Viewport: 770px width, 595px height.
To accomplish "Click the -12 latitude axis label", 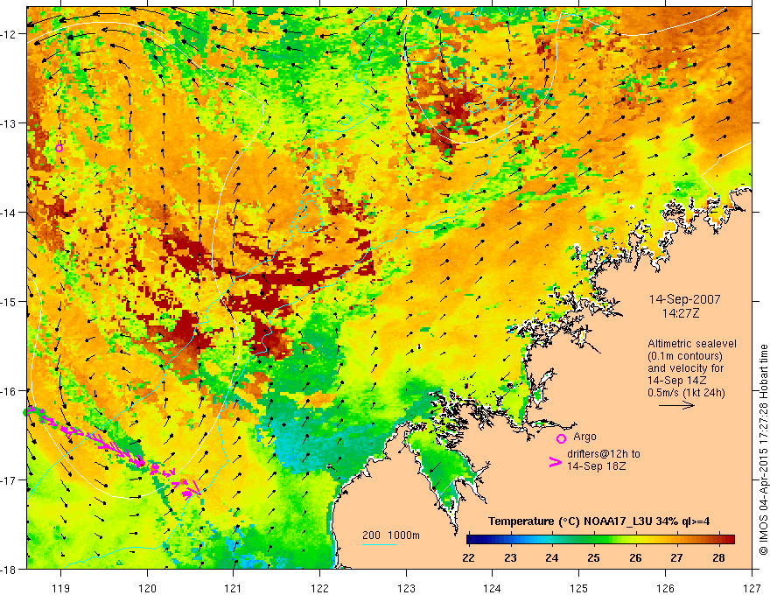I will 9,34.
